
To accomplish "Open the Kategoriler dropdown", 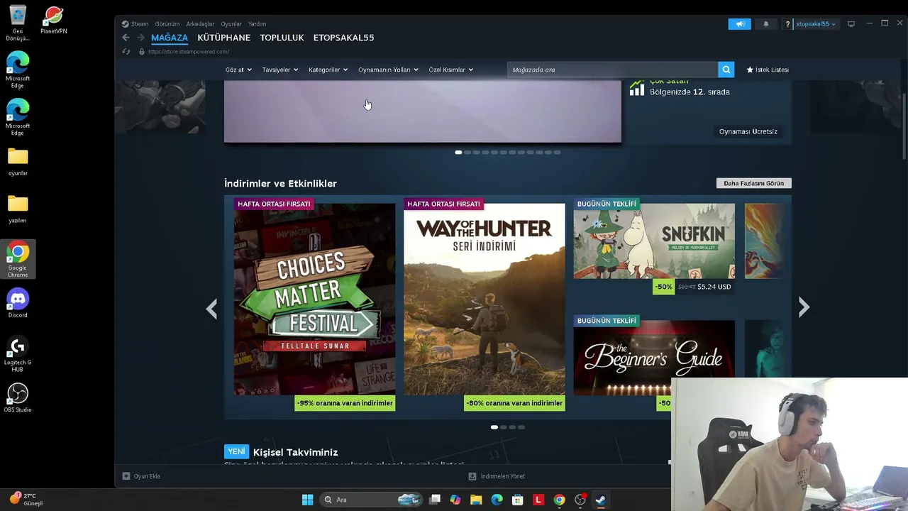I will [x=328, y=70].
